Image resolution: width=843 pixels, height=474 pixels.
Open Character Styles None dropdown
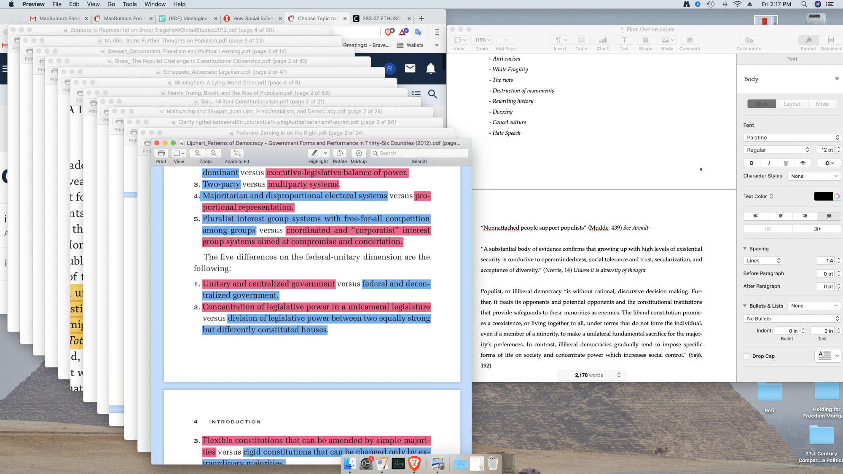click(x=814, y=176)
